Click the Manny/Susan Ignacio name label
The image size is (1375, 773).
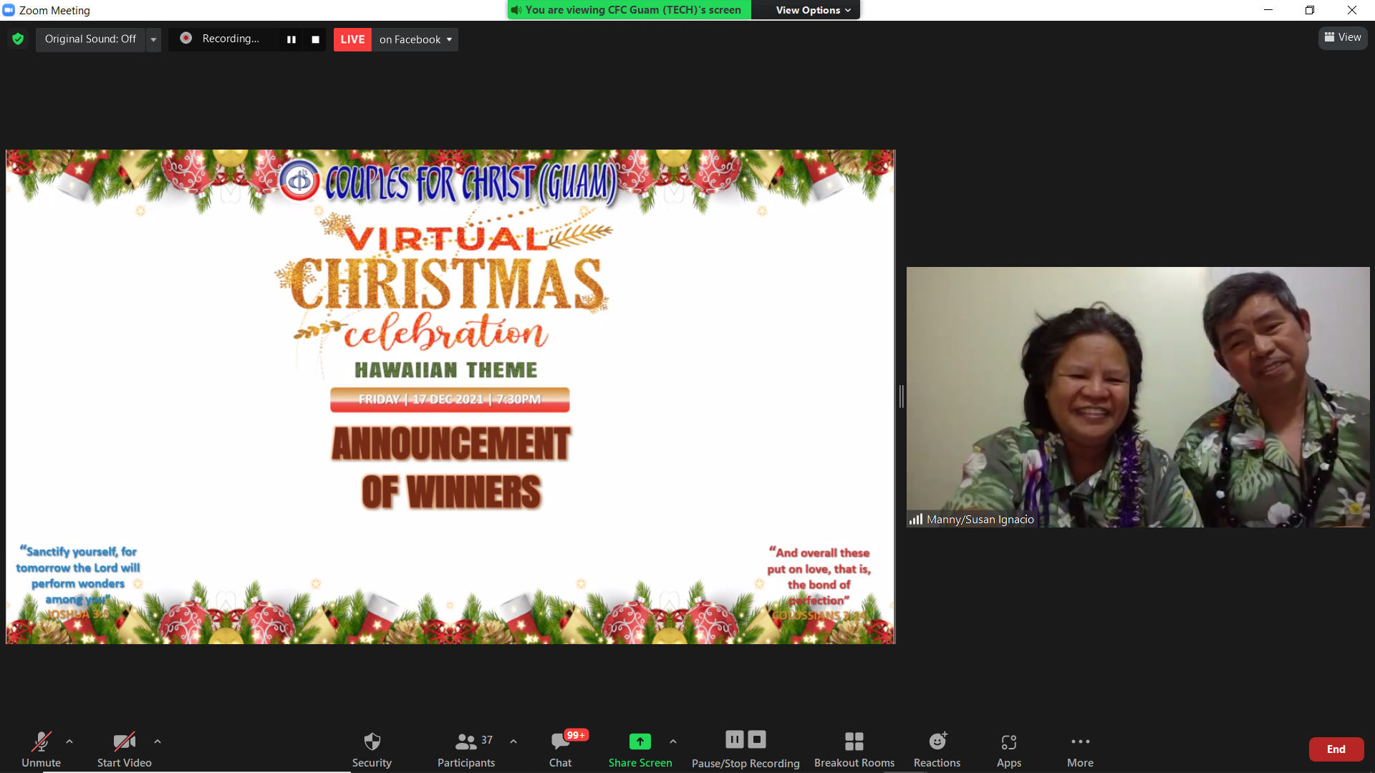980,520
